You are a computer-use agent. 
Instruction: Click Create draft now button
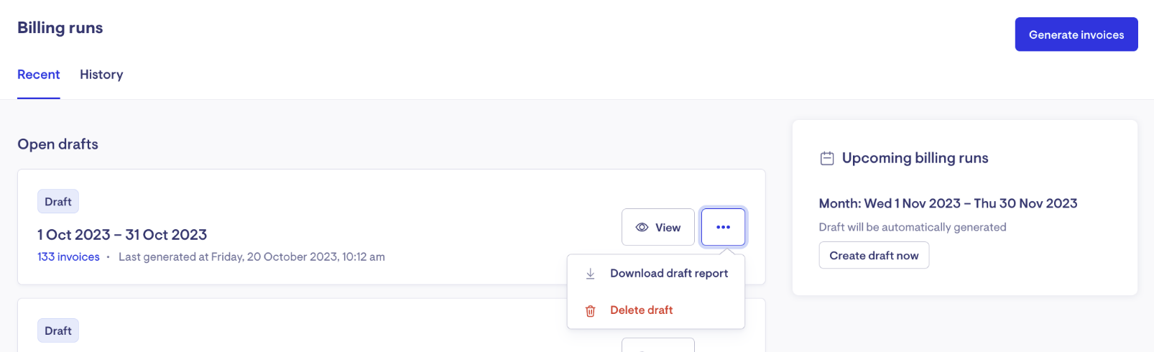874,255
